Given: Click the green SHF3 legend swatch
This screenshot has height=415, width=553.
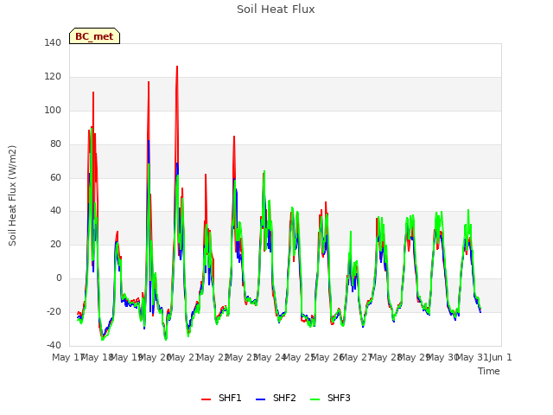Looking at the screenshot, I should [x=315, y=399].
